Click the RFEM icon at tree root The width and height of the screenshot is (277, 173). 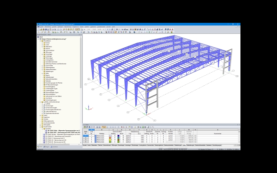(38, 37)
